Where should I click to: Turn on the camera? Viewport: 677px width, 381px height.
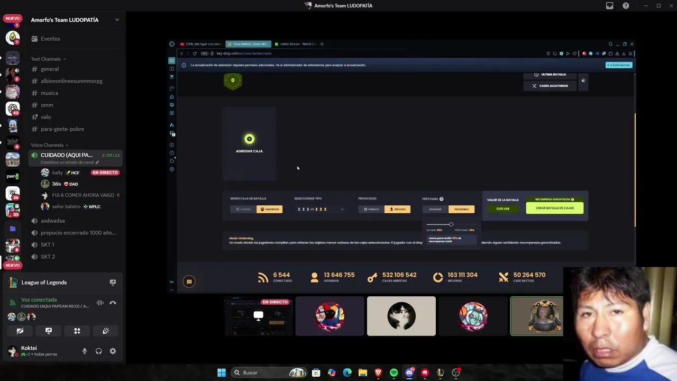point(20,331)
